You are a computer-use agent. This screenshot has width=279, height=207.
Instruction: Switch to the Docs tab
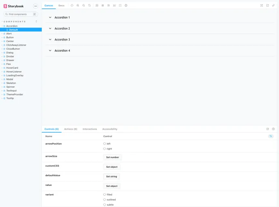[61, 6]
